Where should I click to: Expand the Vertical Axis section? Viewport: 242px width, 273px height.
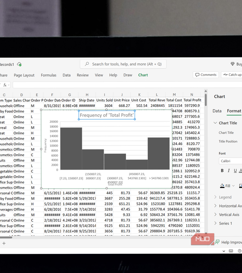(215, 214)
